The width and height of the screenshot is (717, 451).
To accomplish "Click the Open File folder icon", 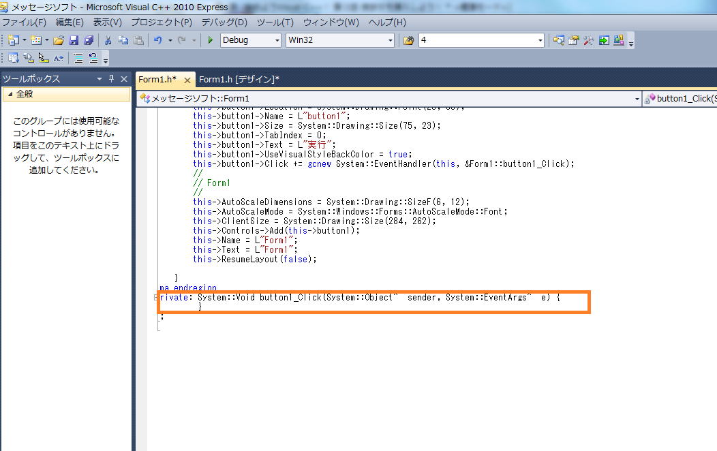I will (59, 40).
